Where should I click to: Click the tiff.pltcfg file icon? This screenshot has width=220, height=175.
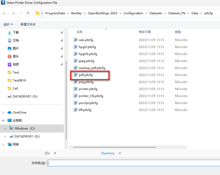75,110
